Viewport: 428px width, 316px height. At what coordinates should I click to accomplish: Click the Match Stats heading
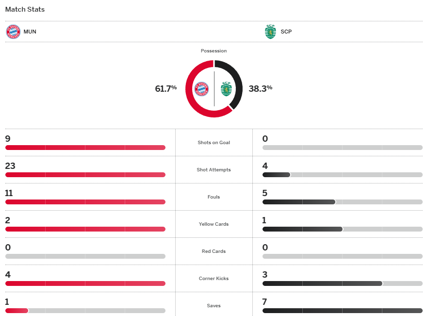coord(25,9)
